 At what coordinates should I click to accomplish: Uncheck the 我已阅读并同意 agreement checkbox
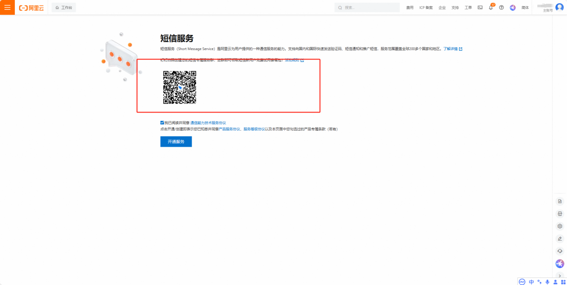click(162, 123)
